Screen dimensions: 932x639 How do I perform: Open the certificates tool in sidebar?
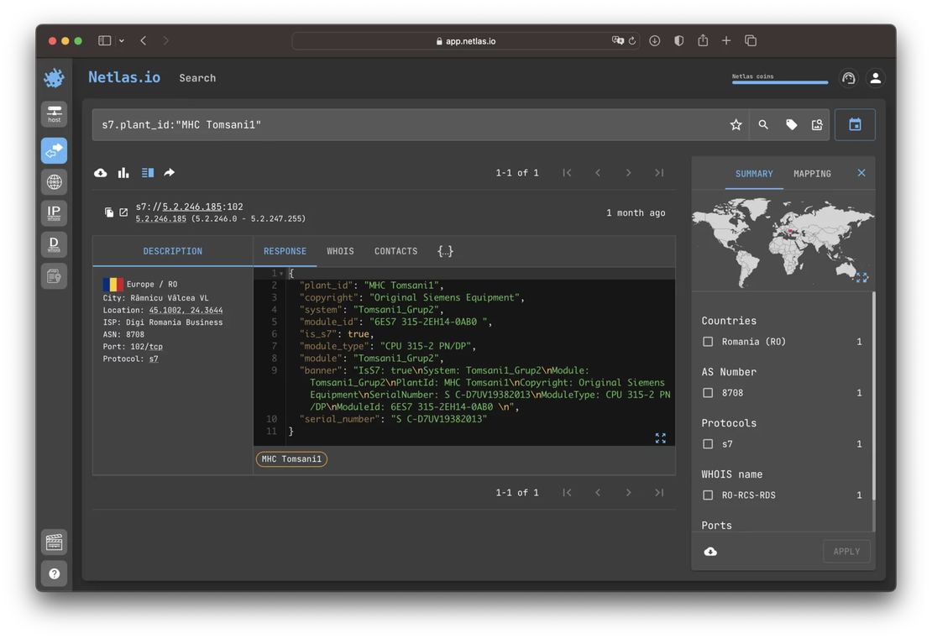point(54,275)
